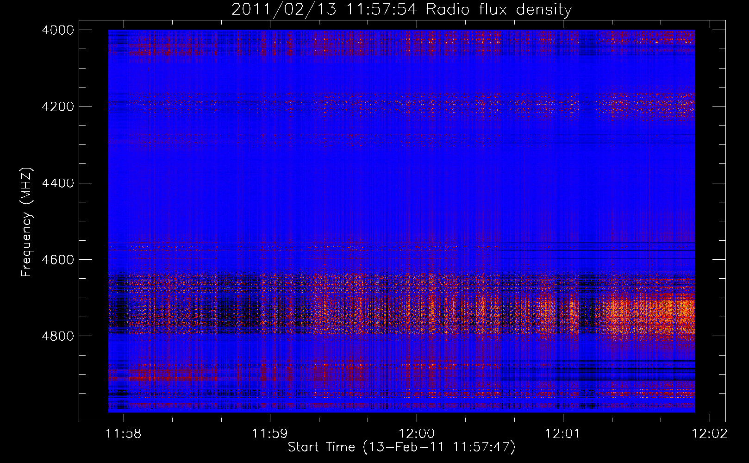Click the '11:58' time axis label
Viewport: 749px width, 463px height.
tap(124, 434)
